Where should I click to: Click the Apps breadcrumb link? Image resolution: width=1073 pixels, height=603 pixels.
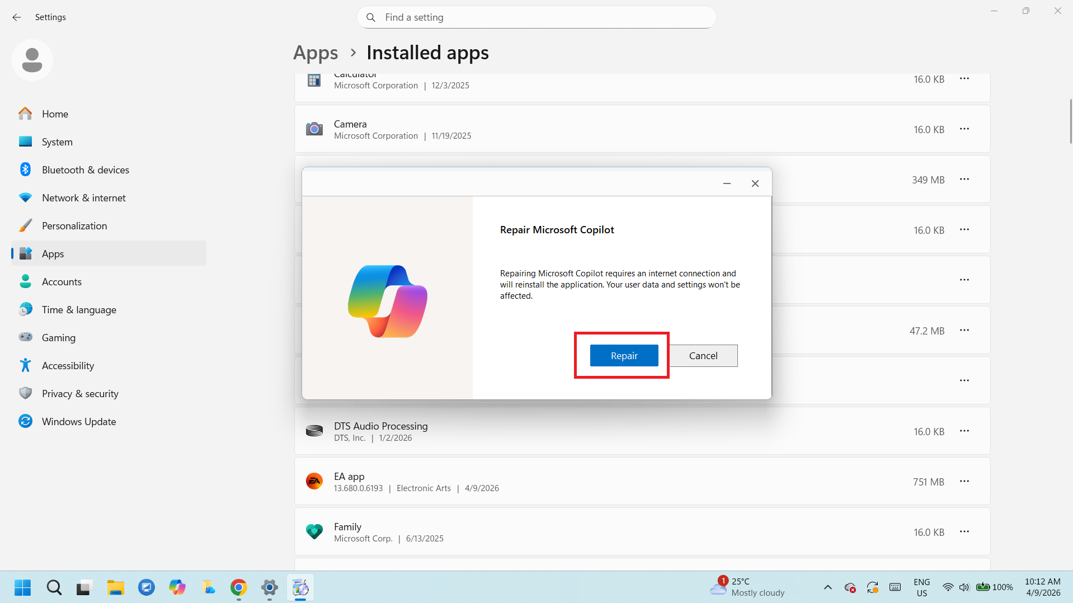click(x=316, y=53)
